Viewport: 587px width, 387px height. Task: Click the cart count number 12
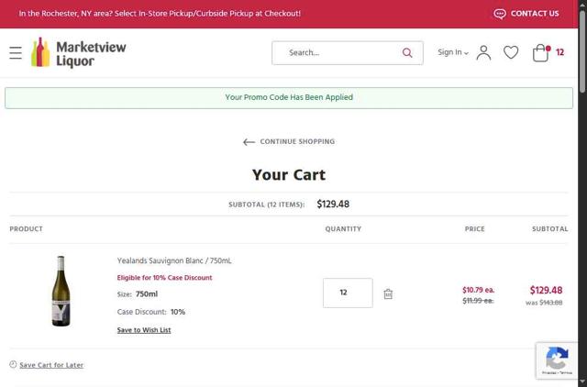(559, 52)
